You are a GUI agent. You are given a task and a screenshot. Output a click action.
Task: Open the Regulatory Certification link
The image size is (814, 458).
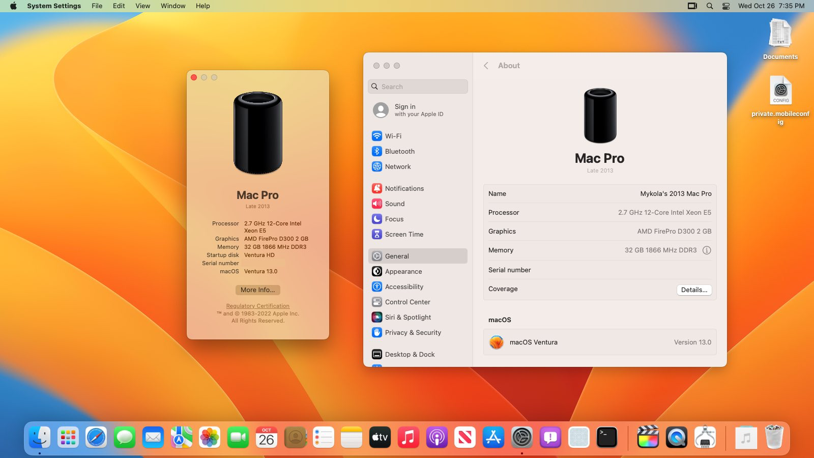click(x=258, y=306)
